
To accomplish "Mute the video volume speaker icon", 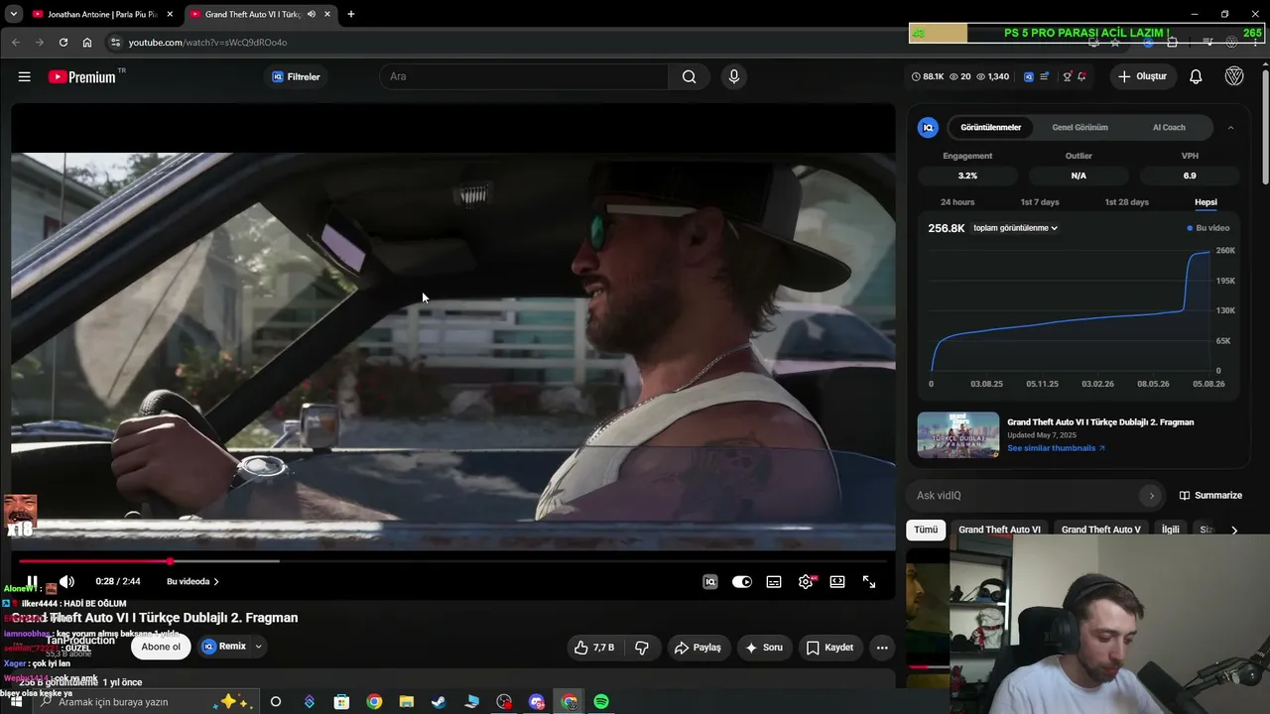I will coord(66,582).
